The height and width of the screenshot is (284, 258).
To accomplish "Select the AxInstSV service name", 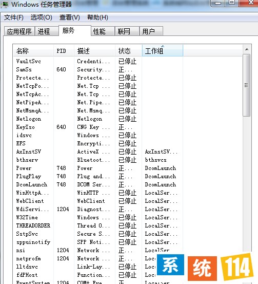I will [x=29, y=152].
